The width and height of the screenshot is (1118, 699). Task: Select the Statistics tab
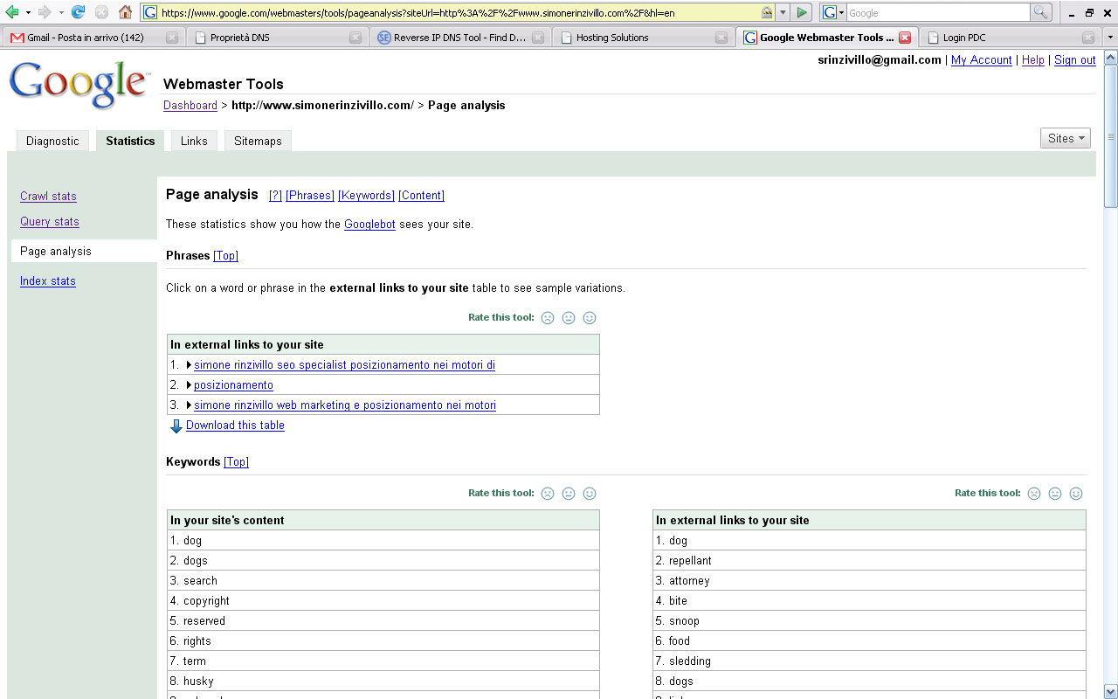130,141
